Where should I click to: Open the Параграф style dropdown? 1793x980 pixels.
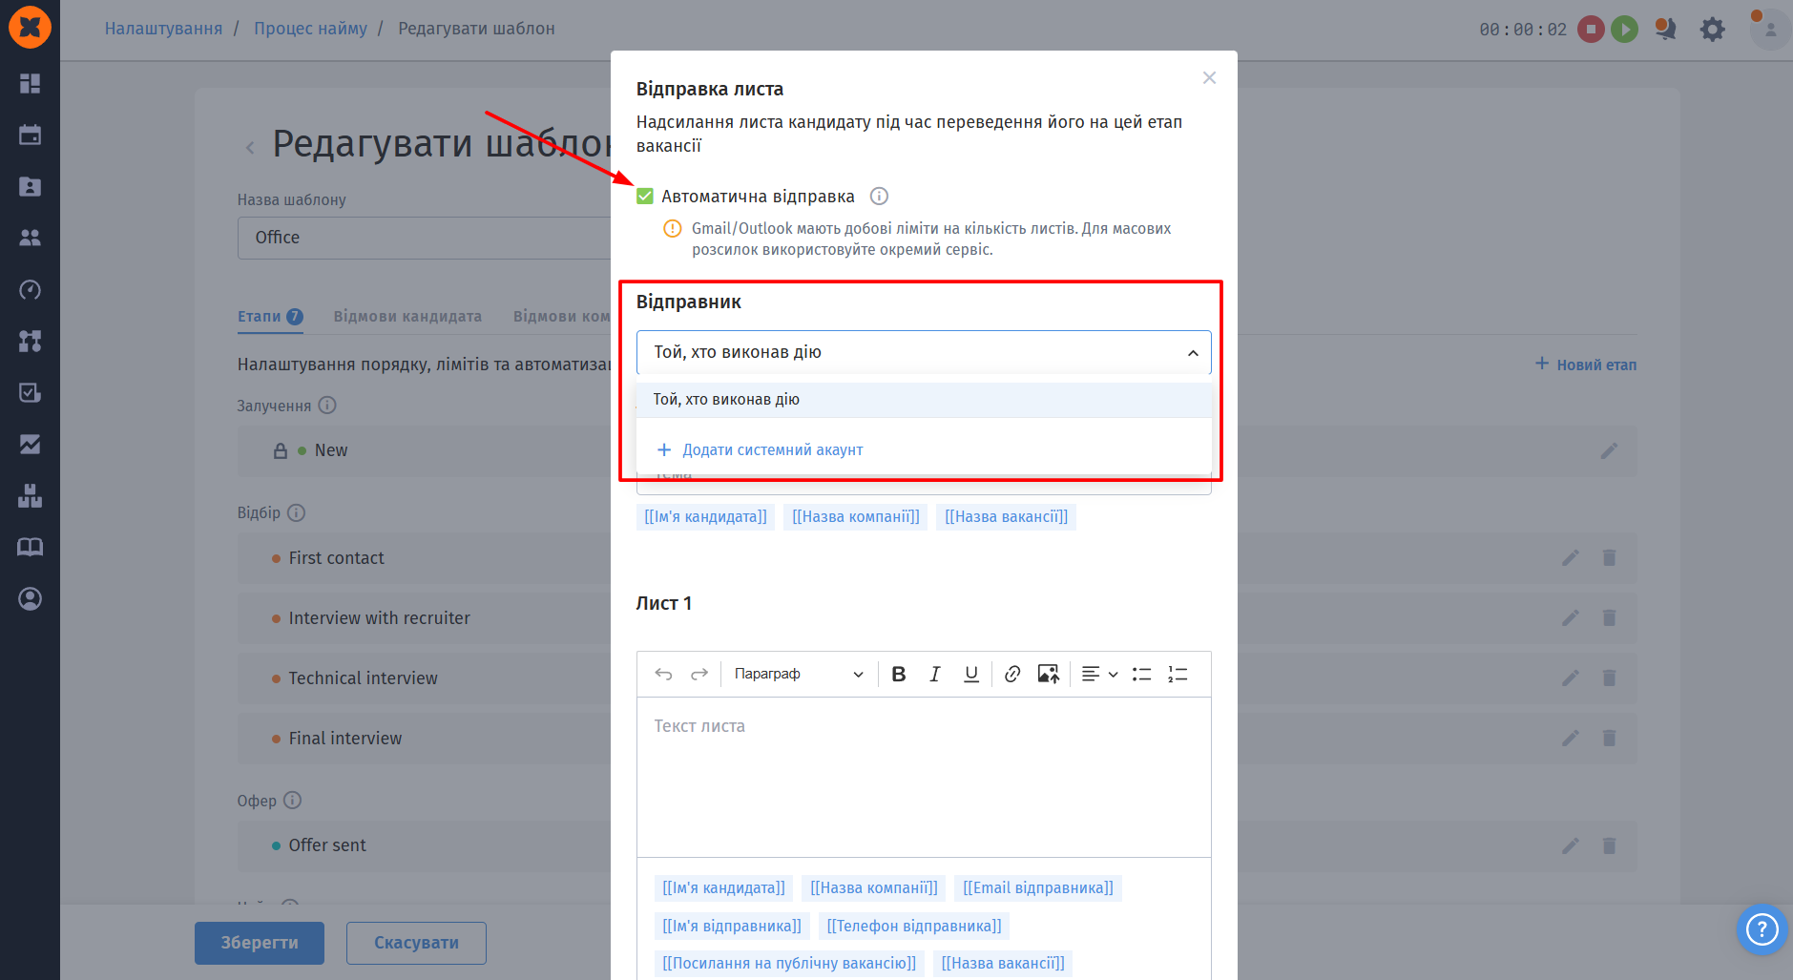point(798,675)
